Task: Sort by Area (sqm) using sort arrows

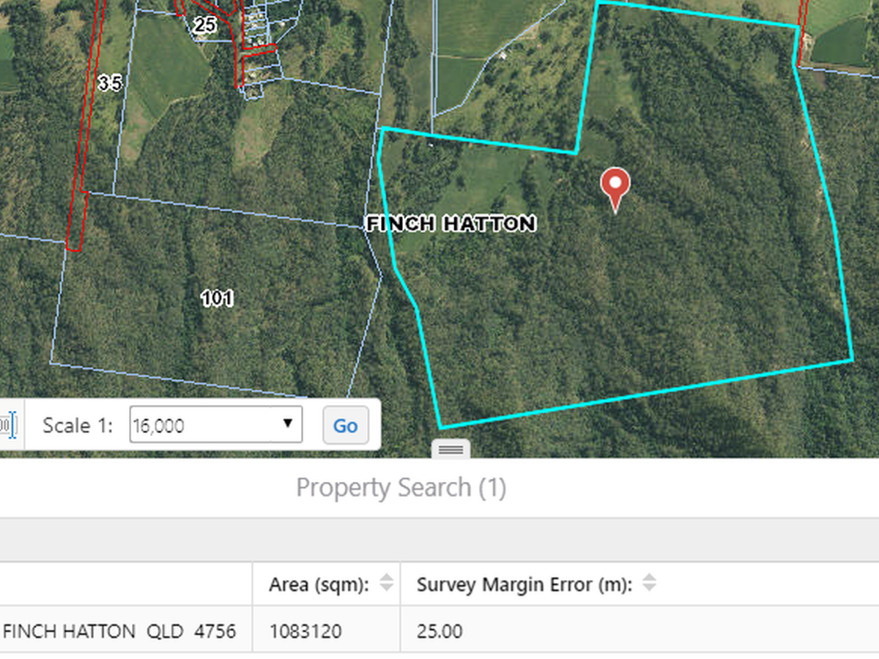Action: pyautogui.click(x=386, y=584)
